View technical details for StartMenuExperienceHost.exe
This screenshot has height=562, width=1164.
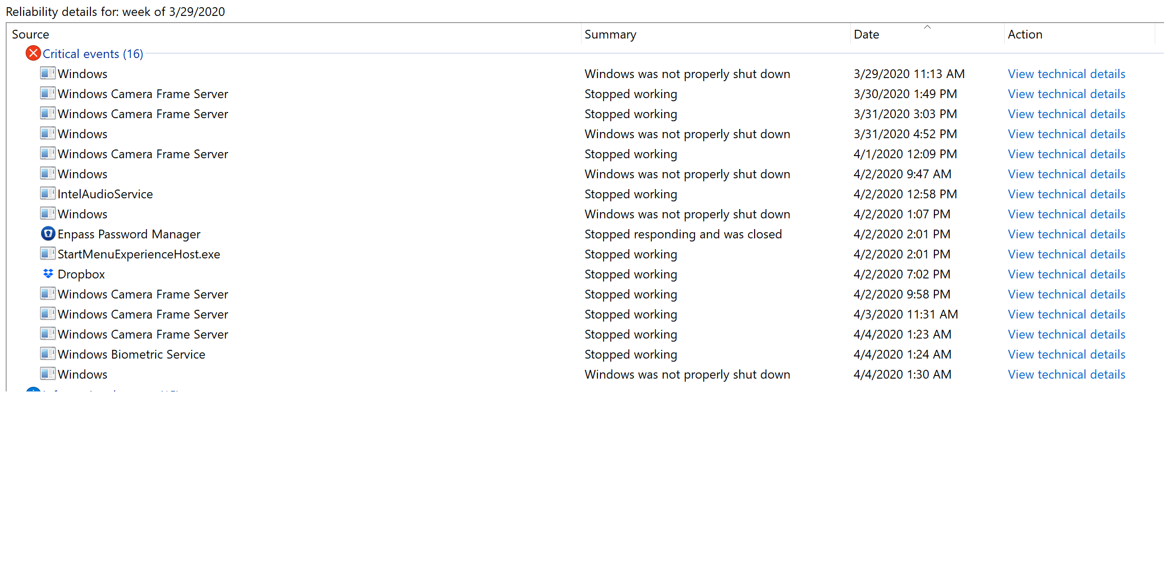pyautogui.click(x=1066, y=254)
